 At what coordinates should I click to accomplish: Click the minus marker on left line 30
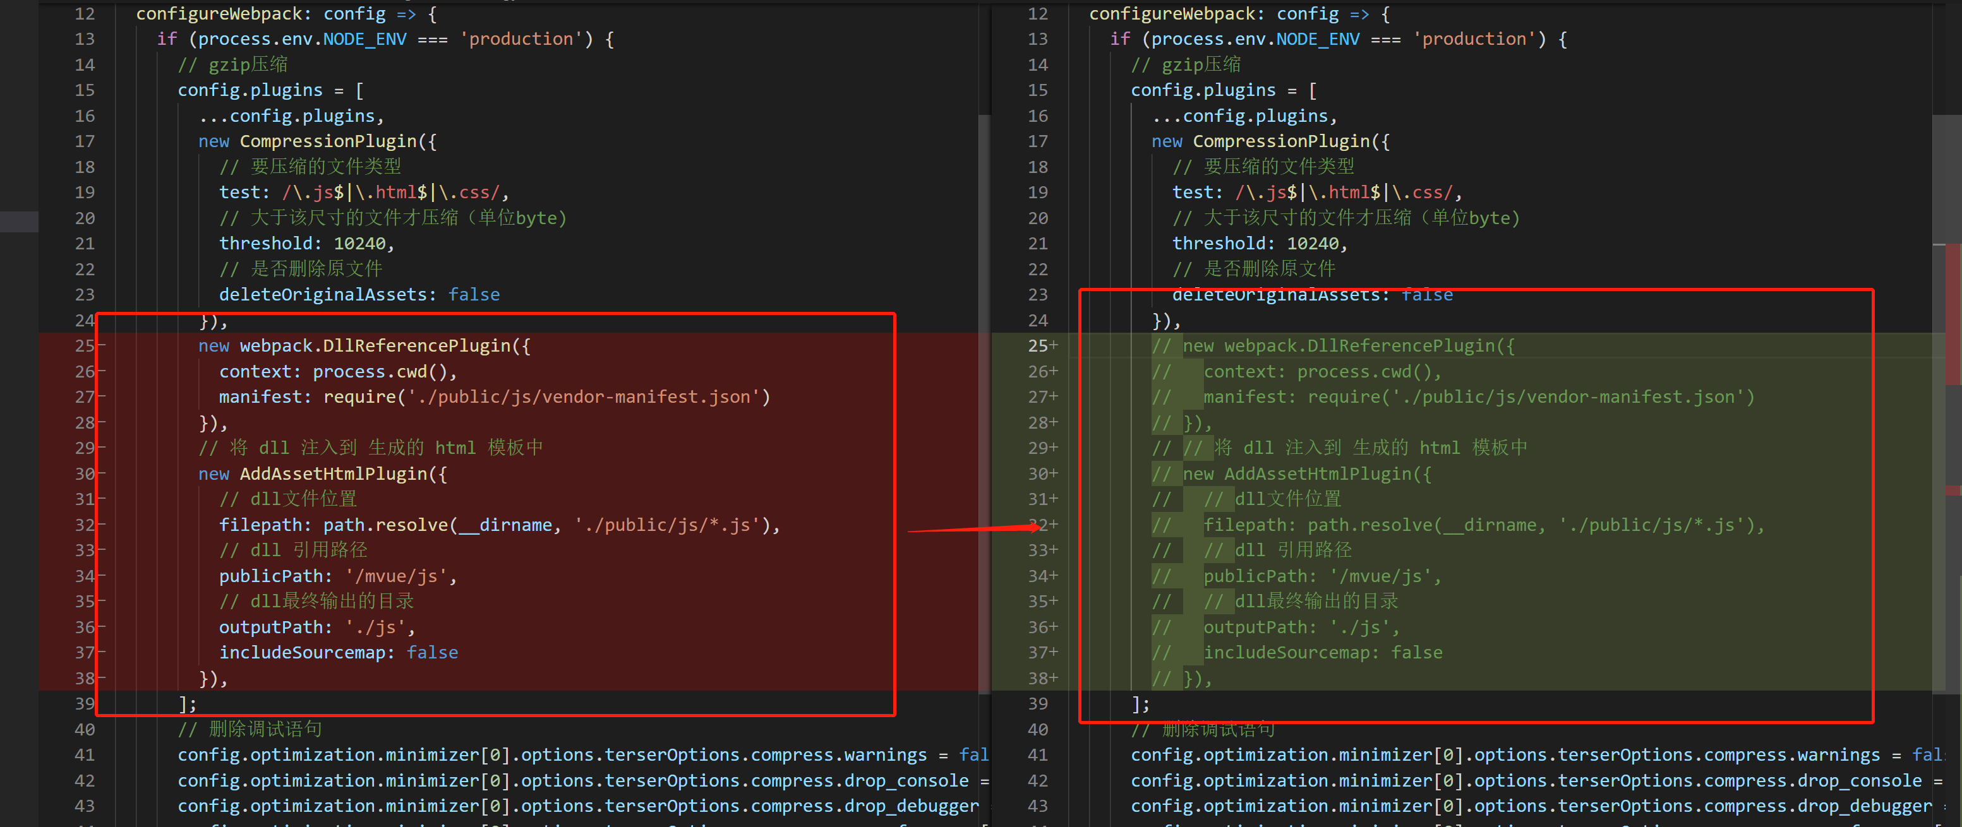pos(102,473)
